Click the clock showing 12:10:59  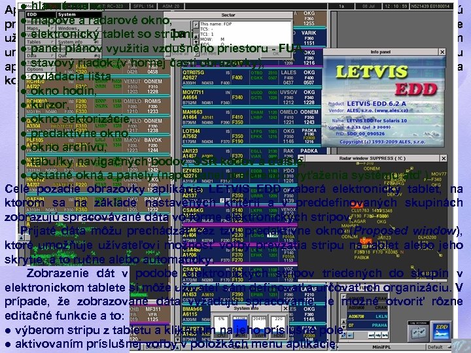coord(396,6)
